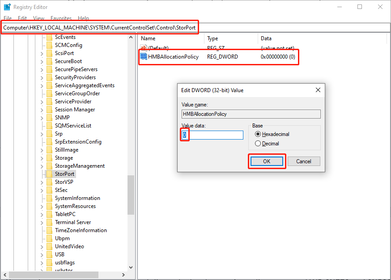Expand the StorVSP key
391x280 pixels.
click(x=42, y=182)
